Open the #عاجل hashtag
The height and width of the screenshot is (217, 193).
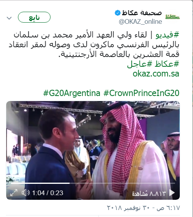point(140,64)
